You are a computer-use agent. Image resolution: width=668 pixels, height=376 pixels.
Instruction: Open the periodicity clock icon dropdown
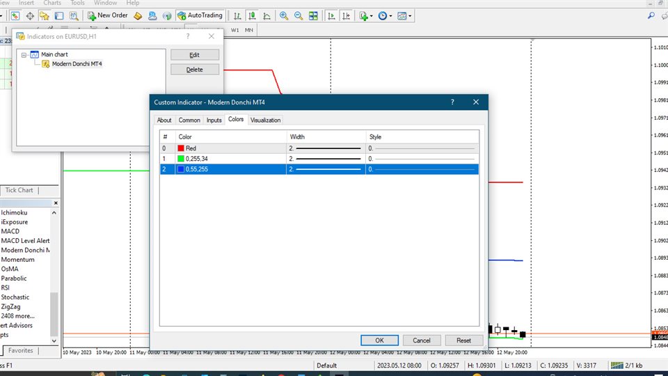384,15
